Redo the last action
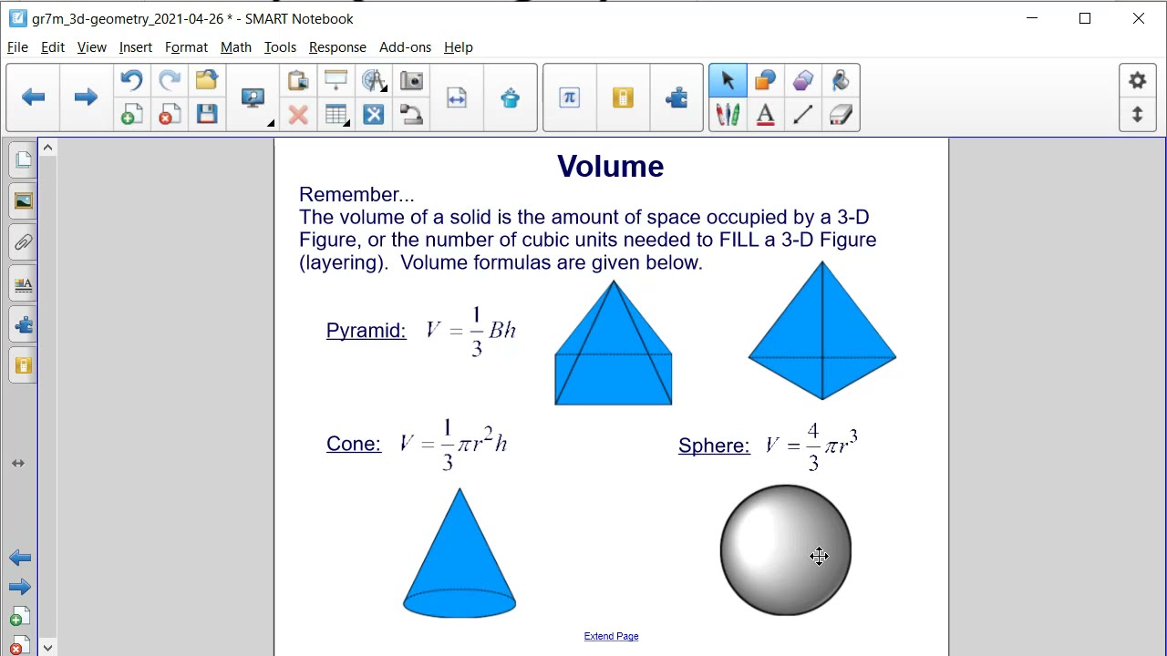 pos(170,80)
